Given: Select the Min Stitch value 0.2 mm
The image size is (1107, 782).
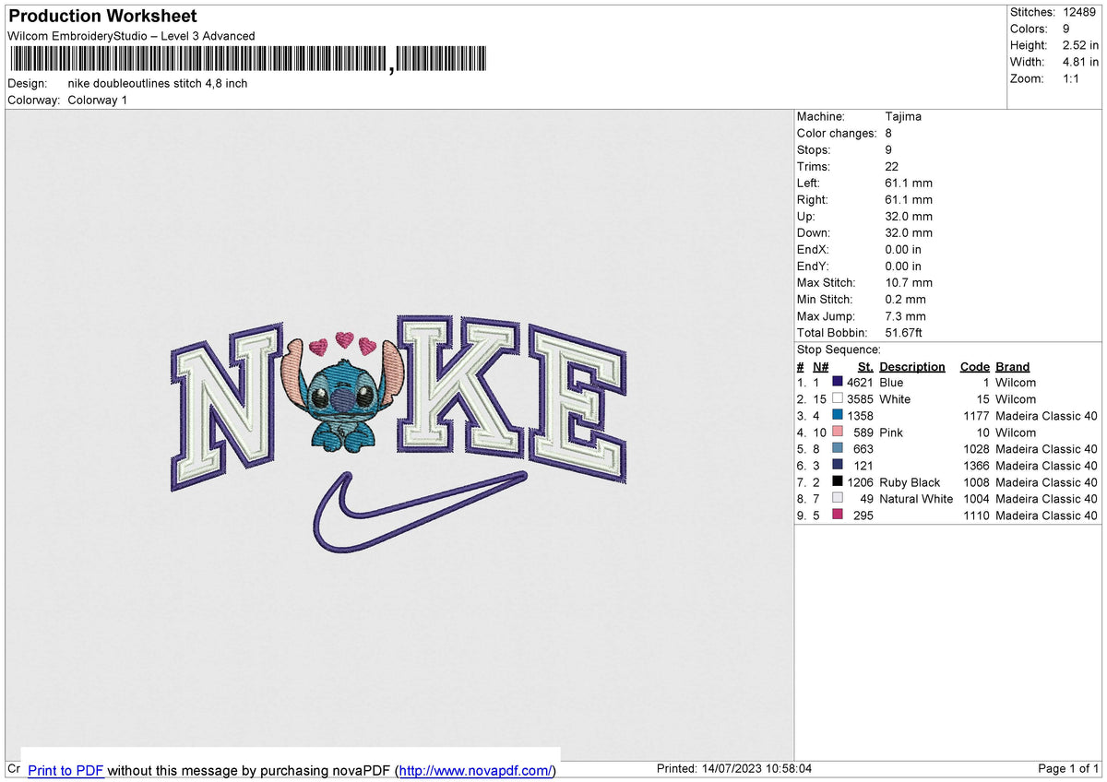Looking at the screenshot, I should 905,299.
